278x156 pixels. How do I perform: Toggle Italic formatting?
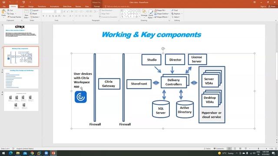pyautogui.click(x=46, y=16)
